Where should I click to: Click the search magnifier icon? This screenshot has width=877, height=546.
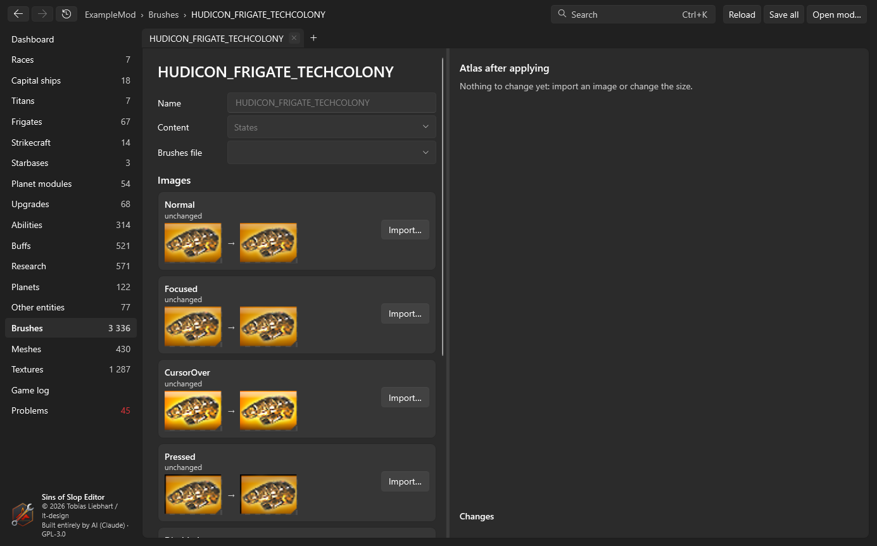coord(562,14)
